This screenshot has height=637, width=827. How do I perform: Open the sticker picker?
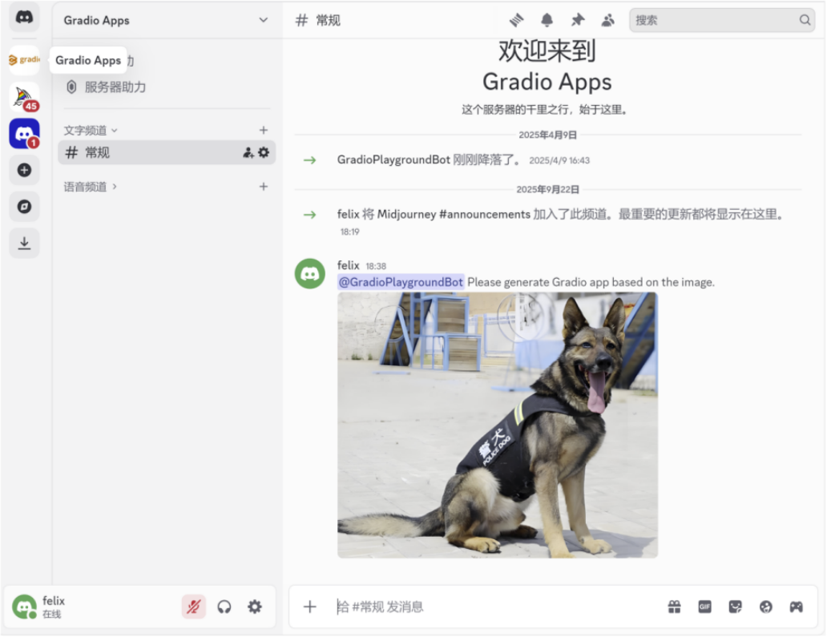735,607
